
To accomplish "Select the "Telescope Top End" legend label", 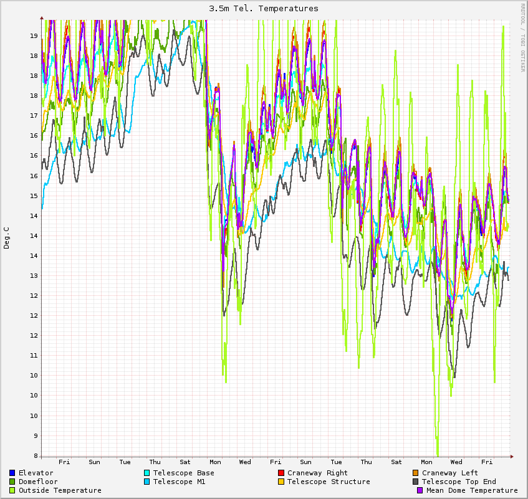I will tap(459, 482).
